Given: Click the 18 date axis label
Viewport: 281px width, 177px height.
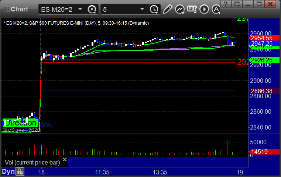Looking at the screenshot, I should pos(41,172).
